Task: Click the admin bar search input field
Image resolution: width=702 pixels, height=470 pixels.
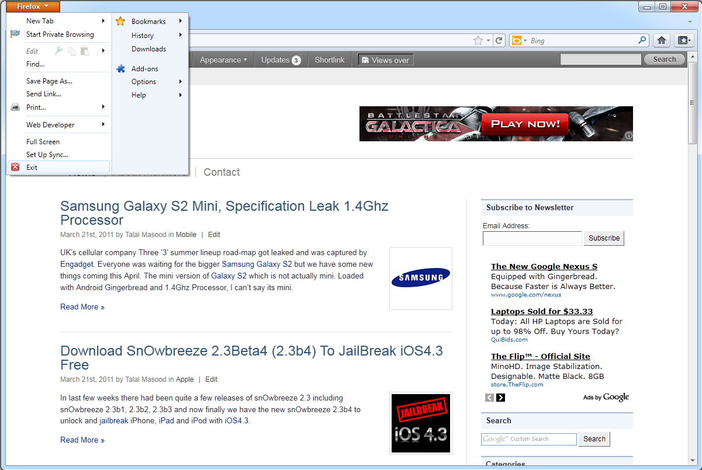Action: tap(601, 59)
